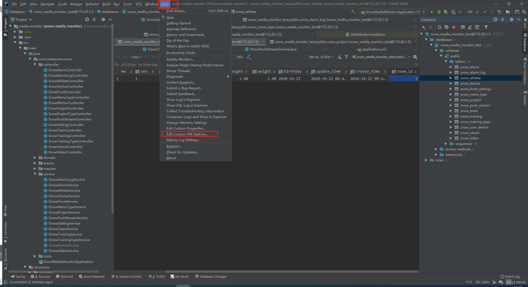Start debugging with the bug icon
Screen dimensions: 528x287
(x=439, y=12)
